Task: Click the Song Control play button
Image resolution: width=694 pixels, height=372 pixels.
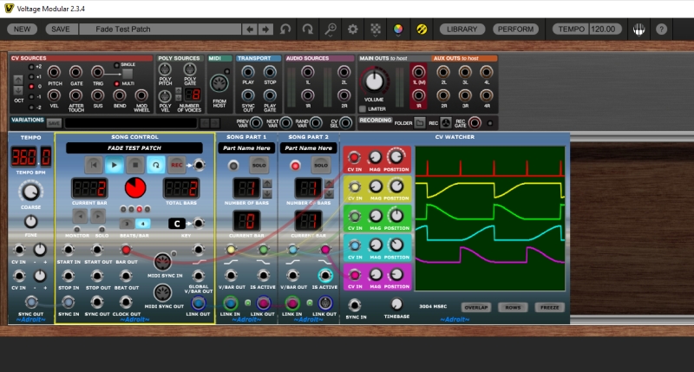Action: pos(115,165)
